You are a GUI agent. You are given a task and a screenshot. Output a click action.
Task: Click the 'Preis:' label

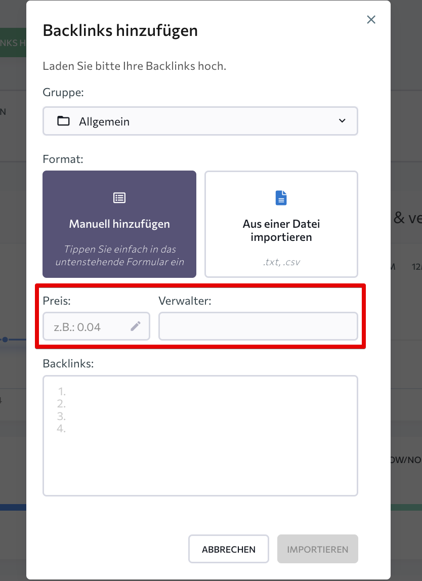click(57, 301)
